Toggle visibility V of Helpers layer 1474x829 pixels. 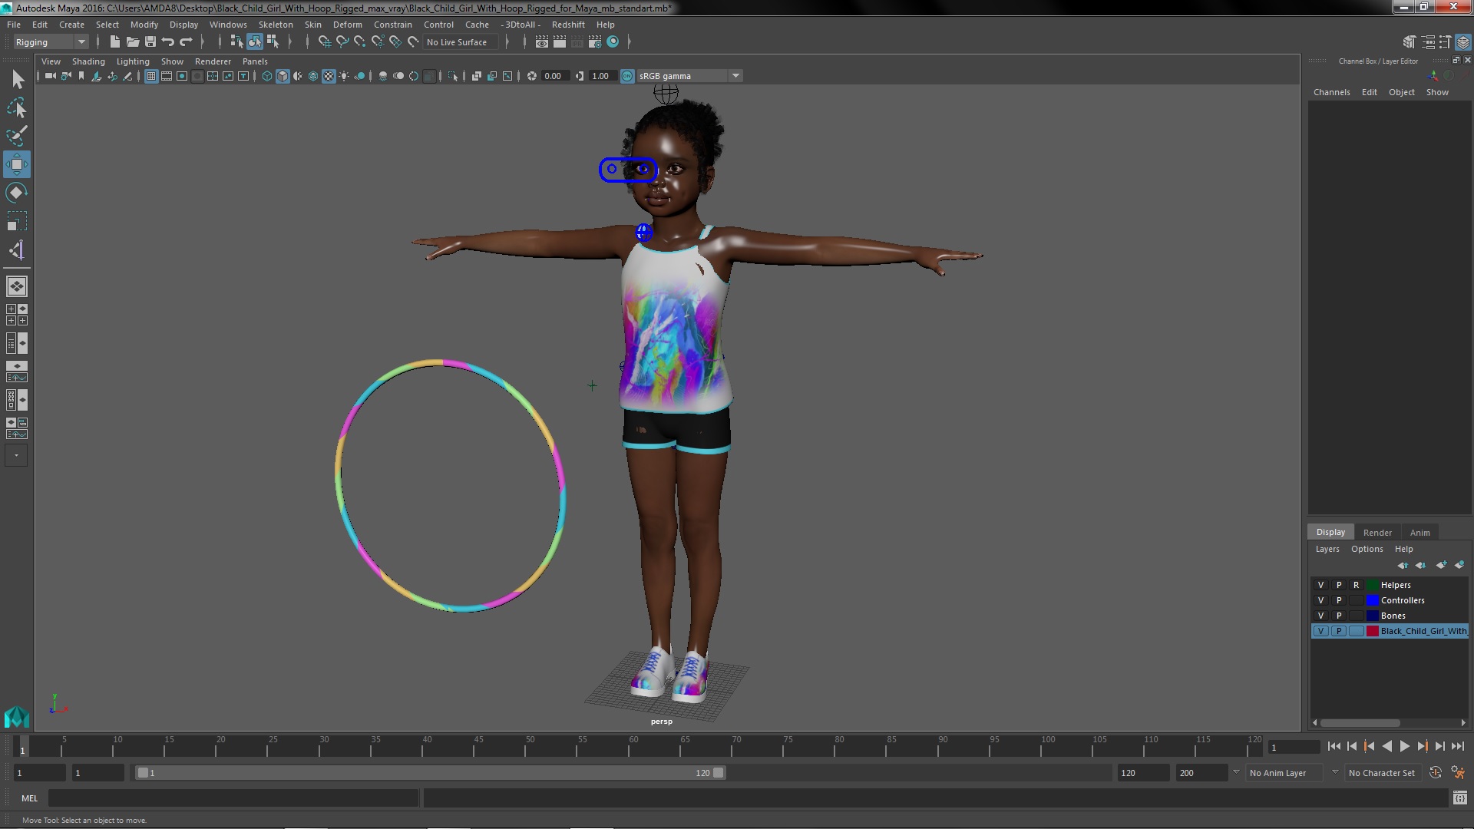click(x=1321, y=585)
